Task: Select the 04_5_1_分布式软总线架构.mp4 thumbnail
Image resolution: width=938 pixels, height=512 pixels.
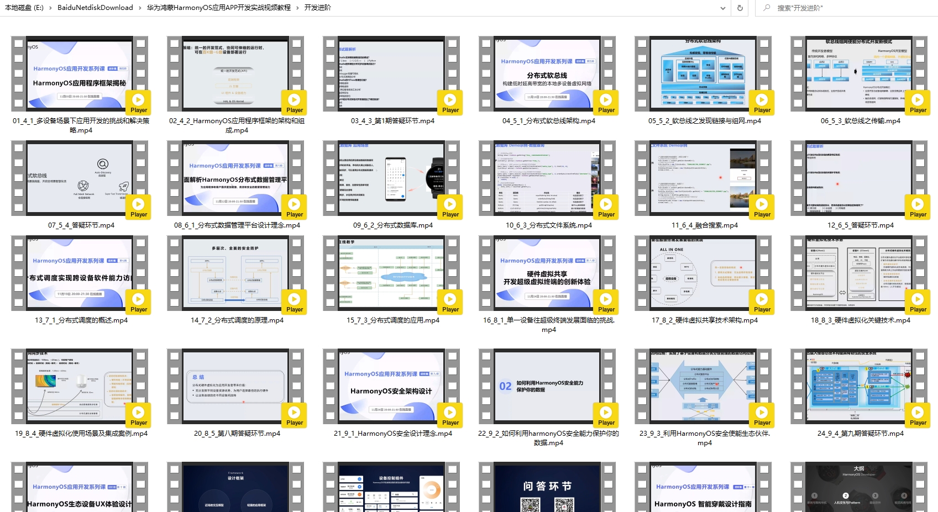Action: pos(547,75)
